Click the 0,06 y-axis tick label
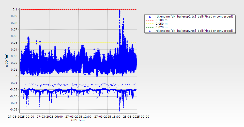 pyautogui.click(x=14, y=36)
